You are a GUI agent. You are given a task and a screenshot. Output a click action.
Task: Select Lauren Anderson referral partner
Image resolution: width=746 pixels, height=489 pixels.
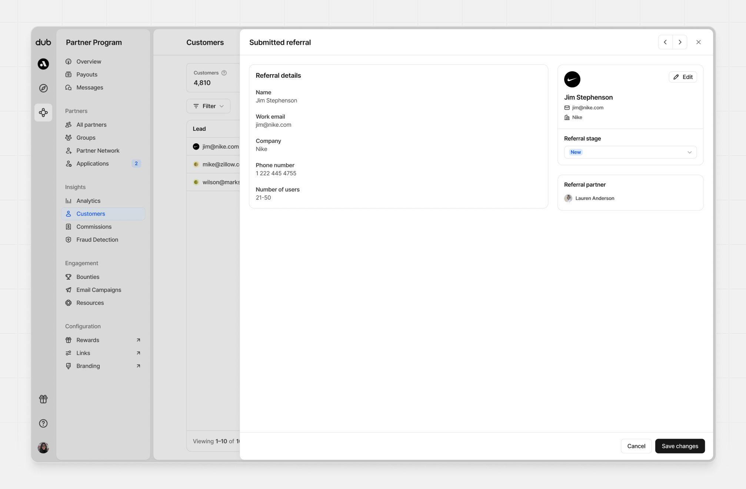(594, 198)
